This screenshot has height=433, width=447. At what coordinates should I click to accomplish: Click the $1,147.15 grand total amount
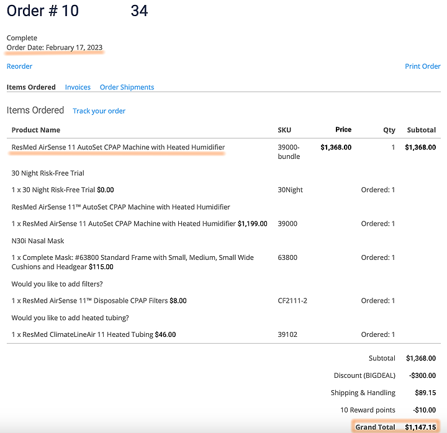[420, 427]
